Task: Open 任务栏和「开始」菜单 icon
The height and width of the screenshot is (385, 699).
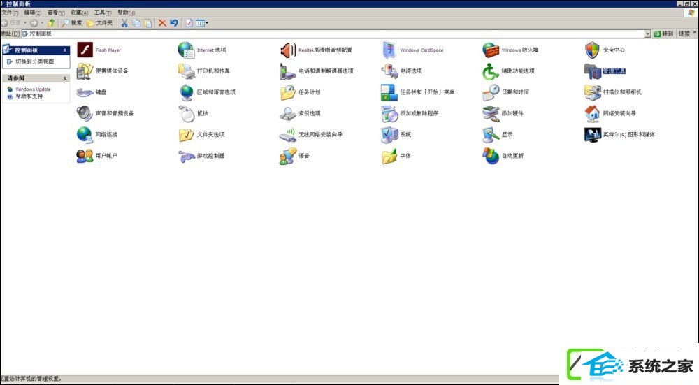Action: pos(389,92)
